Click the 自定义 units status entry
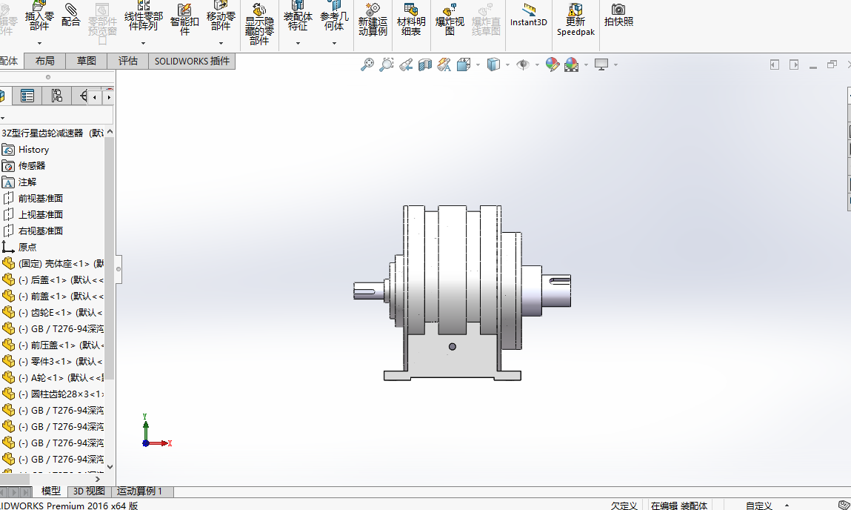This screenshot has height=510, width=851. coord(758,506)
